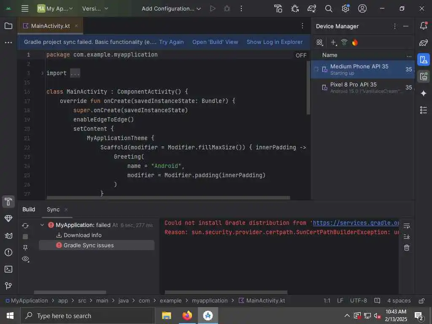Close the Sync tab
Viewport: 432px width, 324px height.
66,210
